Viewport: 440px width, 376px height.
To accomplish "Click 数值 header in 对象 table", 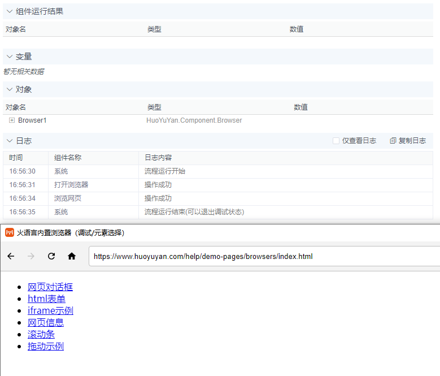I will [x=301, y=107].
